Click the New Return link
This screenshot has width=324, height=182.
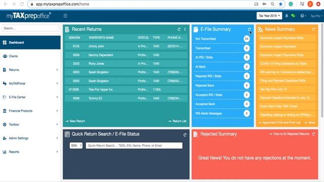[x=75, y=121]
